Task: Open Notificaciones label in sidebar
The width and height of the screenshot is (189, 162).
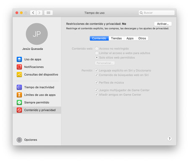Action: click(x=34, y=67)
